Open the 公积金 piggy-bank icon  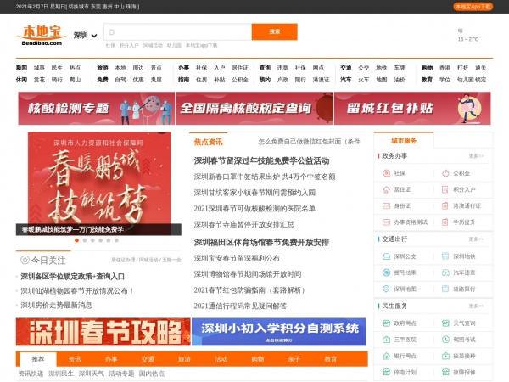coord(445,173)
